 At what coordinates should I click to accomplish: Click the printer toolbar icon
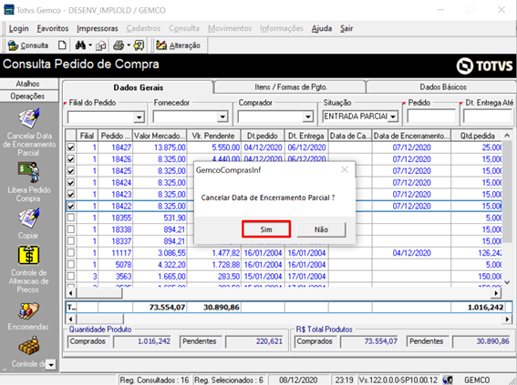119,46
